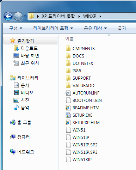
Task: Select 라이브러리 in navigation pane
Action: coord(28,78)
